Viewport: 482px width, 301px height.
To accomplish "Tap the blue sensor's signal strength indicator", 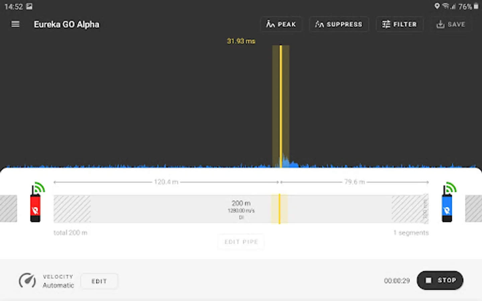I will tap(451, 187).
